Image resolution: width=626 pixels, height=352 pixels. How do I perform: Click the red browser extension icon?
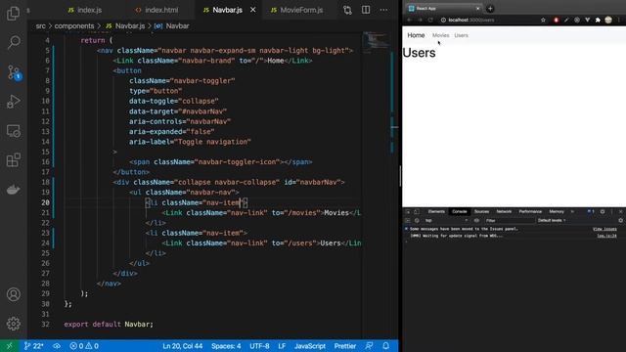(x=557, y=20)
